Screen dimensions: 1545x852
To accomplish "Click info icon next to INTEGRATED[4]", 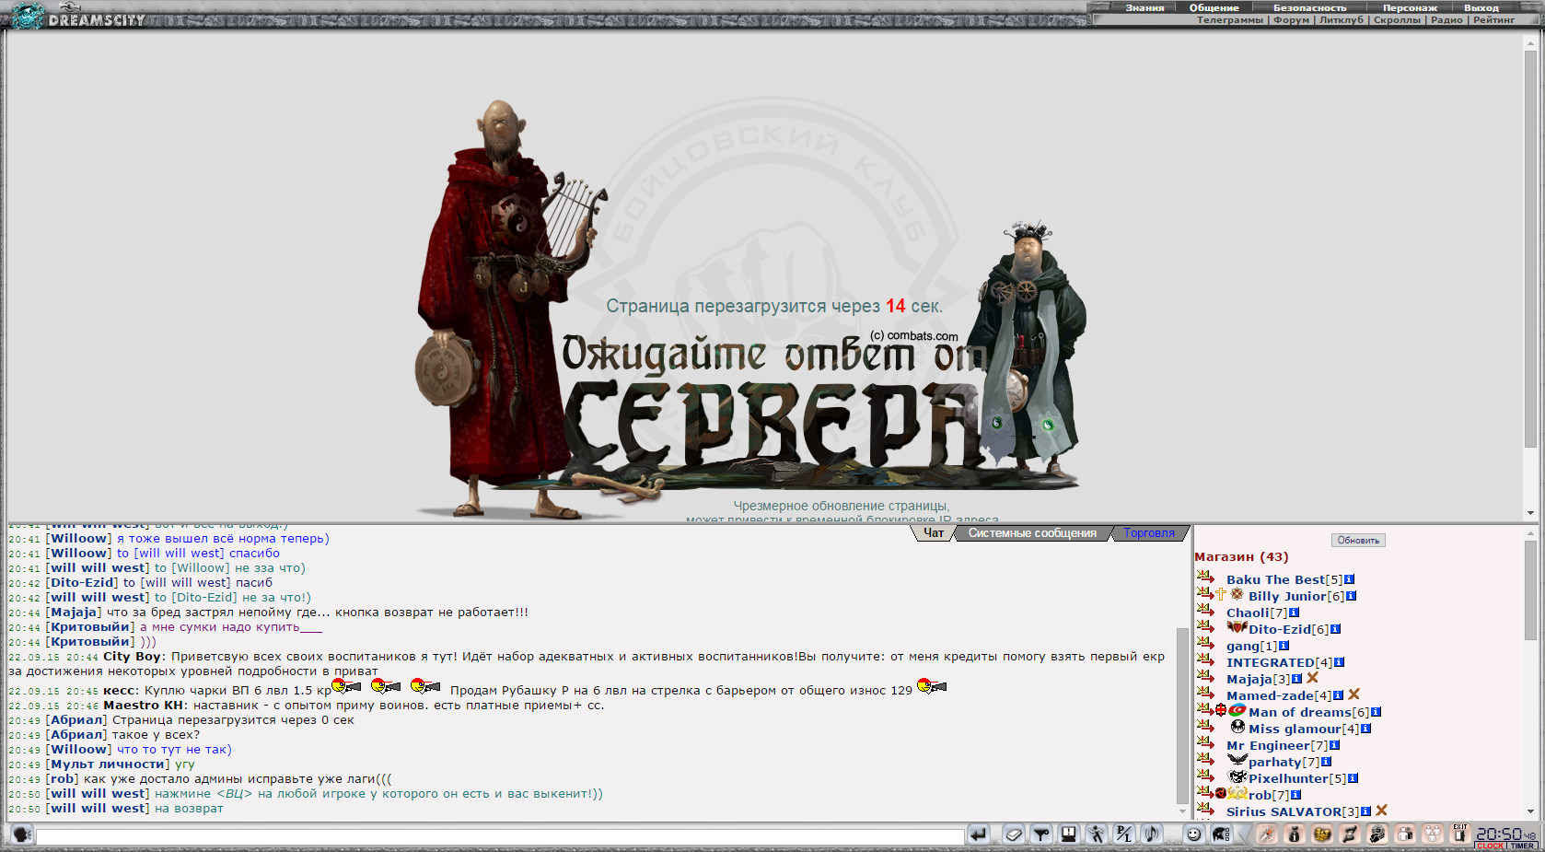I will click(1339, 662).
